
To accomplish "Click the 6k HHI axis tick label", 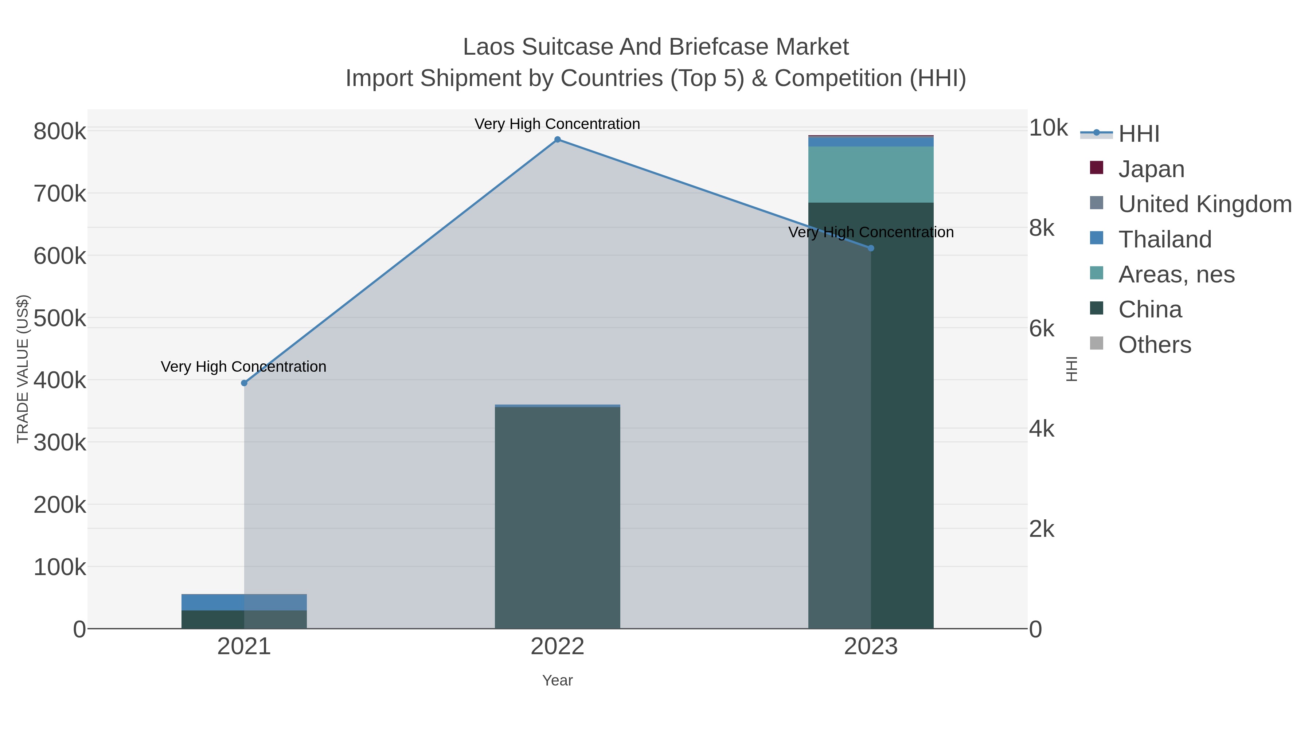I will coord(1042,328).
